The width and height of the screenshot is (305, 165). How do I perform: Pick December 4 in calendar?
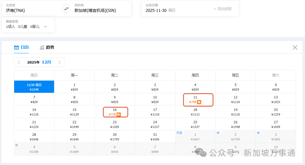(x=195, y=87)
